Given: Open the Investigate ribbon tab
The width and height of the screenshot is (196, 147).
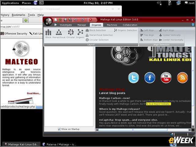Looking at the screenshot, I should [66, 25].
